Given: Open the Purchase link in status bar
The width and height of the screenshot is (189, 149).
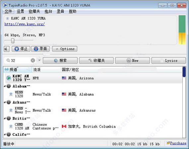Looking at the screenshot, I should pos(178,143).
